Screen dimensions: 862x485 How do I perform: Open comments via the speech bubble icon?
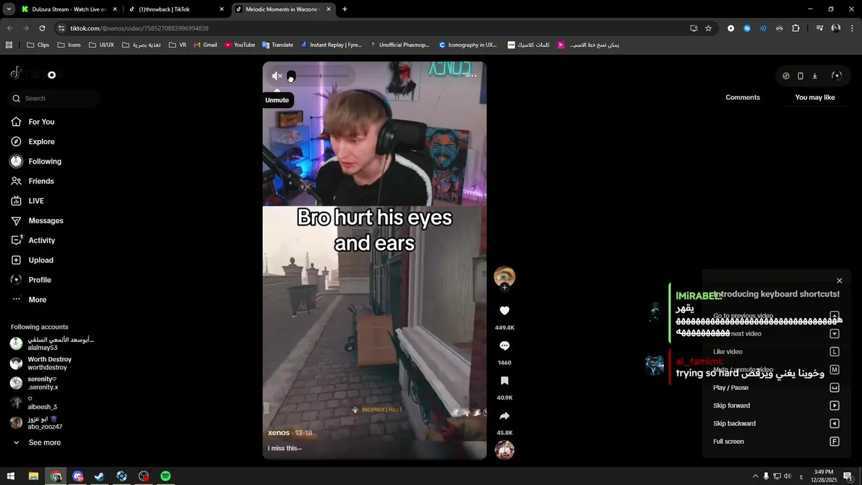coord(504,346)
